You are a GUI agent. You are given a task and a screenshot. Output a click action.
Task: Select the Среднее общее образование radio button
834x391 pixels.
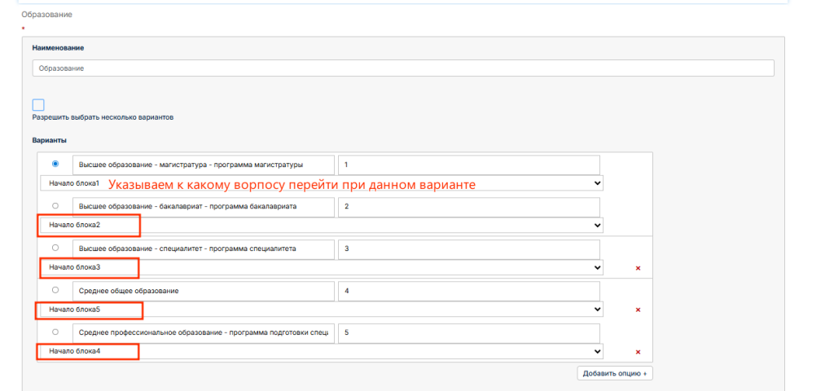(55, 290)
